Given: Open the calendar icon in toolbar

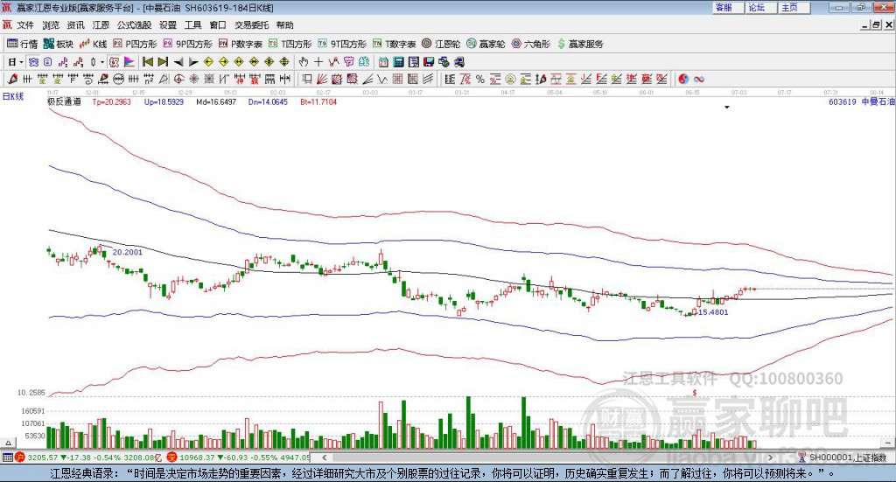Looking at the screenshot, I should tap(383, 62).
